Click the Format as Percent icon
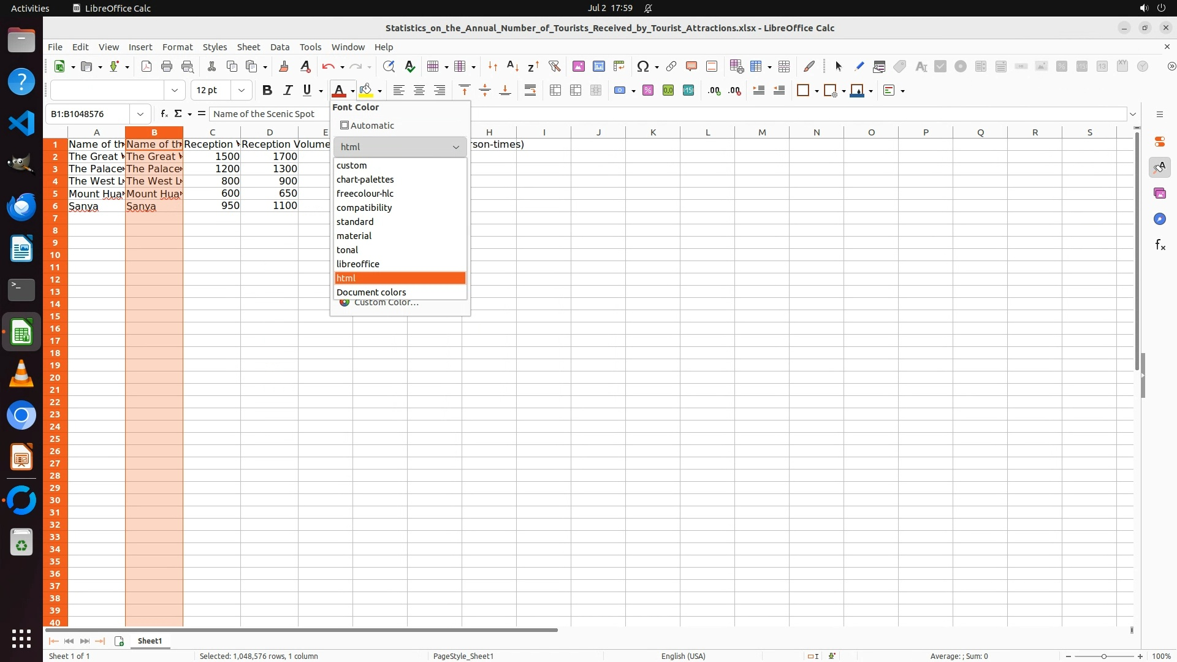Viewport: 1177px width, 662px height. click(648, 91)
